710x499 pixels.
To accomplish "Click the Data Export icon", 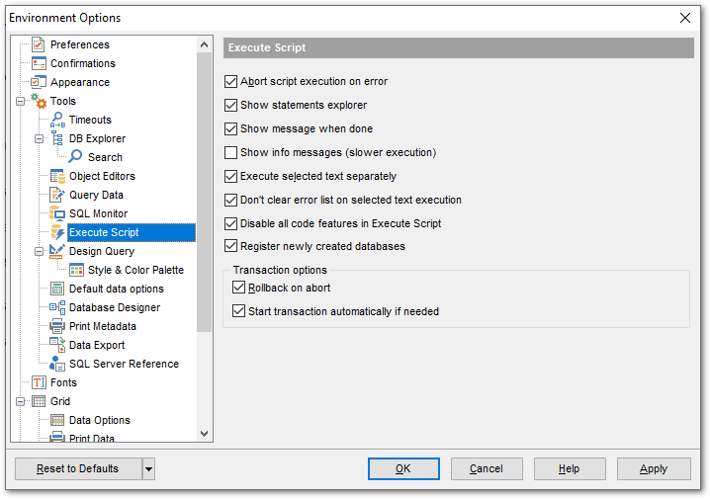I will coord(57,345).
